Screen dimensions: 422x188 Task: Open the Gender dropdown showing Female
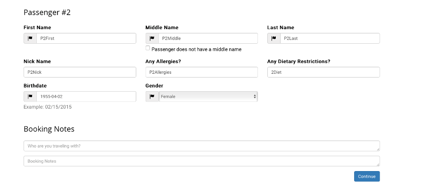click(207, 97)
